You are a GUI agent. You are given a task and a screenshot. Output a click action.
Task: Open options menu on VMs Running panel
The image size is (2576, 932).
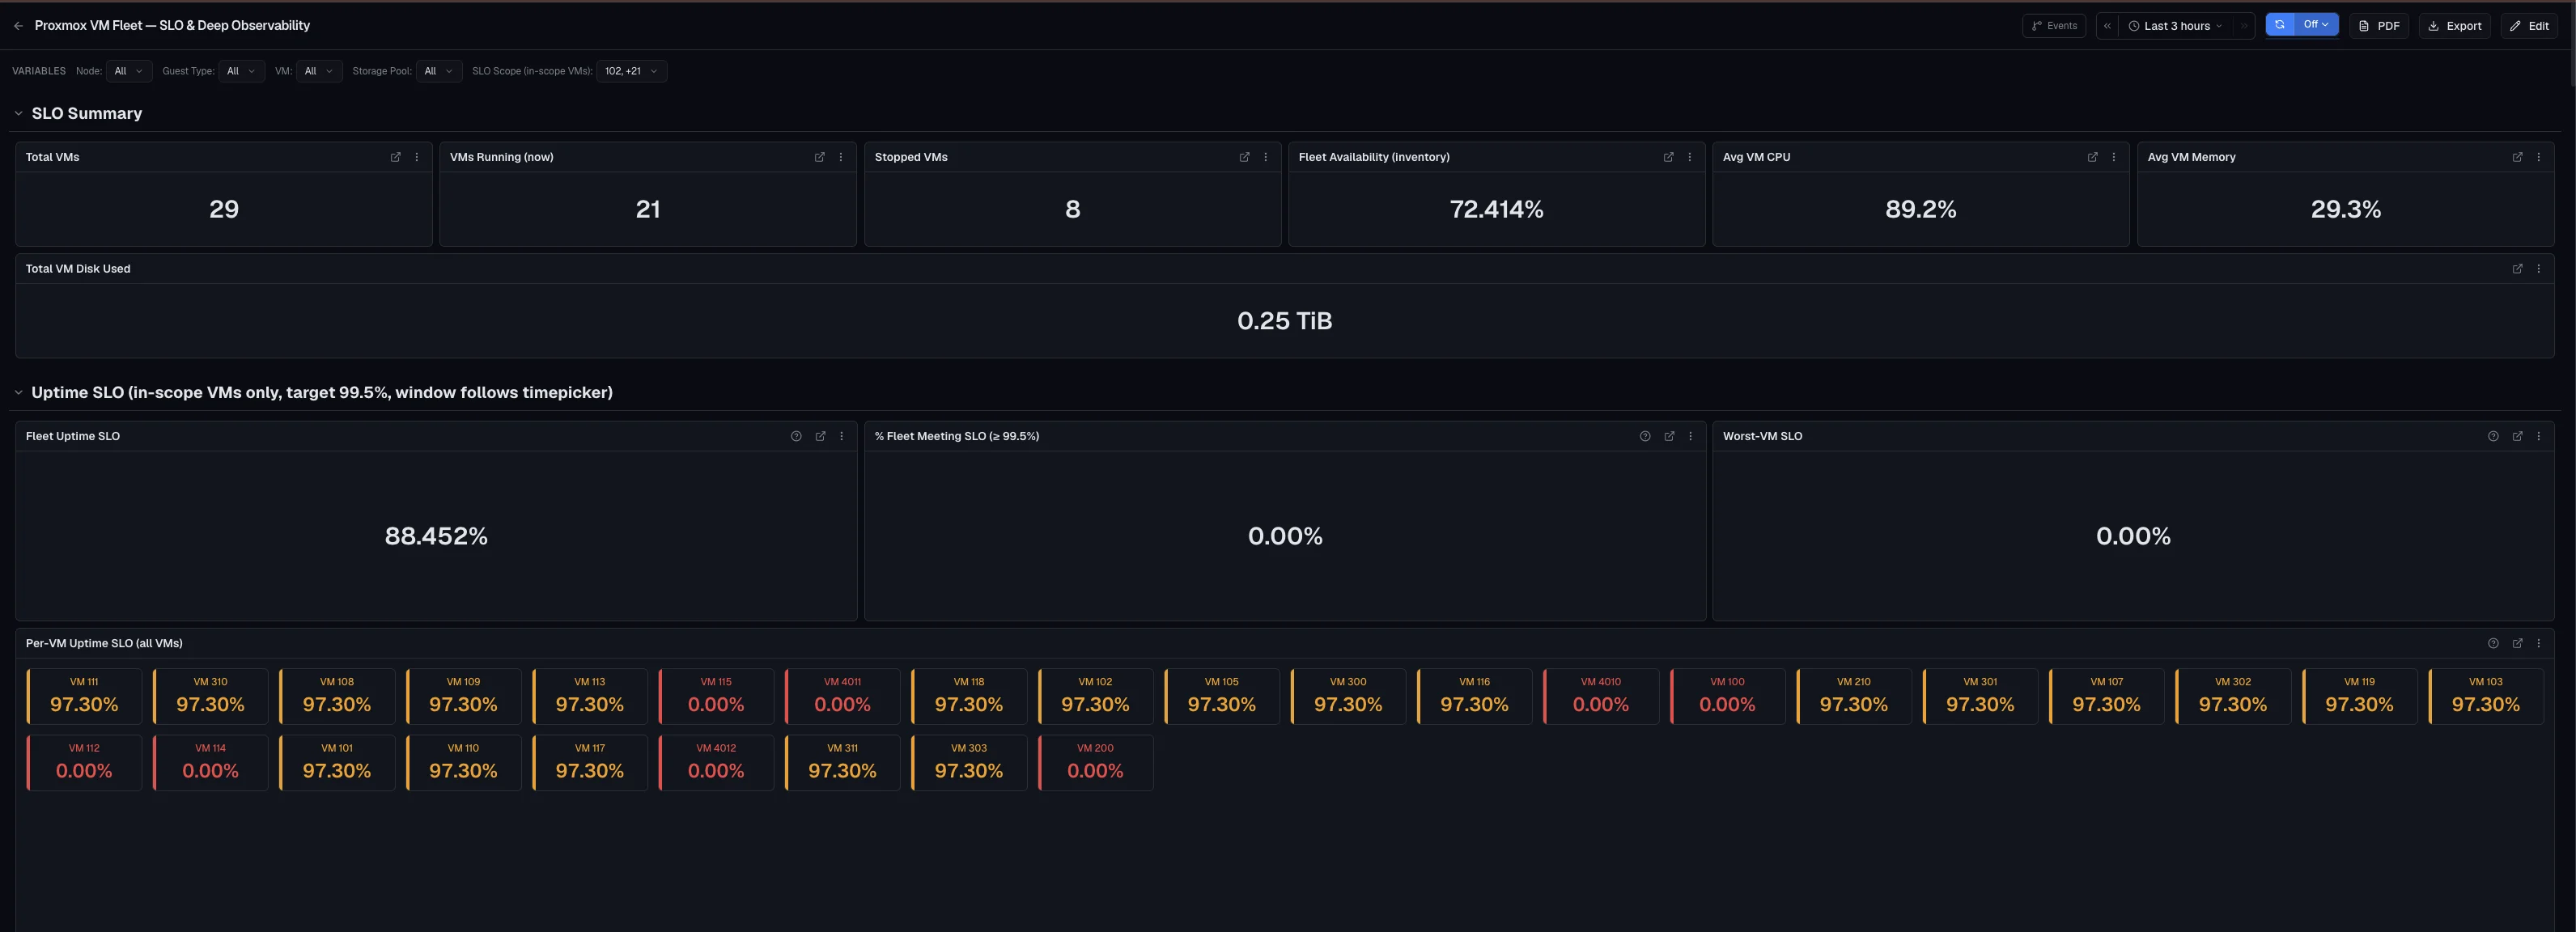[x=841, y=157]
